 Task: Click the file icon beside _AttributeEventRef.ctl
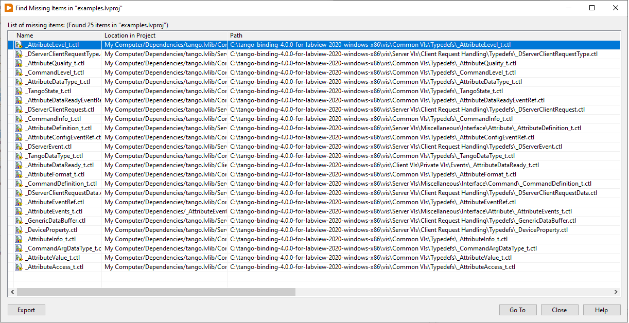click(x=19, y=202)
